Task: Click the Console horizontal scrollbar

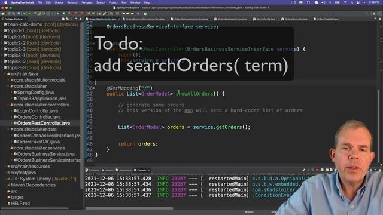Action: pyautogui.click(x=129, y=208)
